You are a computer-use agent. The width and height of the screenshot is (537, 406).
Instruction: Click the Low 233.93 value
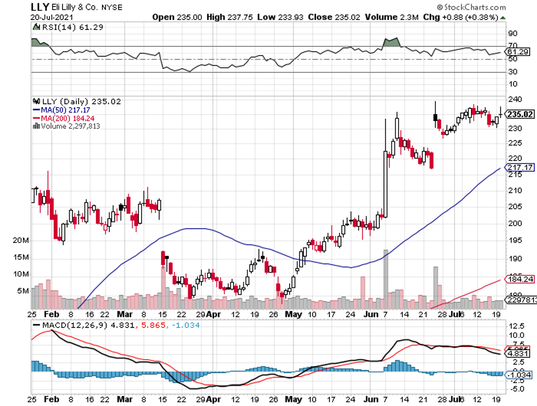coord(280,17)
